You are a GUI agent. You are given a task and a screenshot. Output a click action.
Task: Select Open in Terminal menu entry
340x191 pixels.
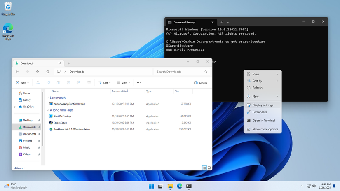263,121
